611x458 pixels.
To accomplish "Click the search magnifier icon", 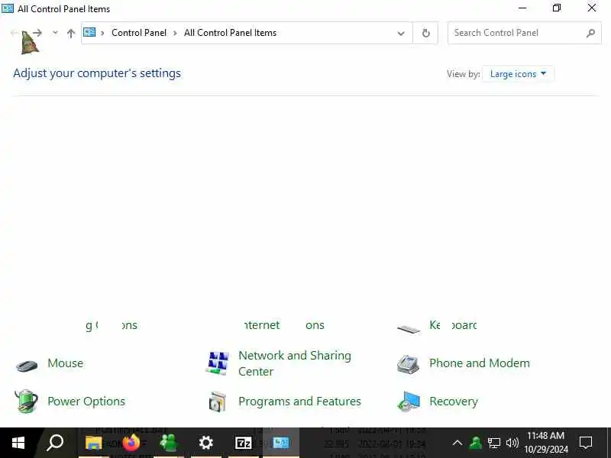I will [590, 33].
